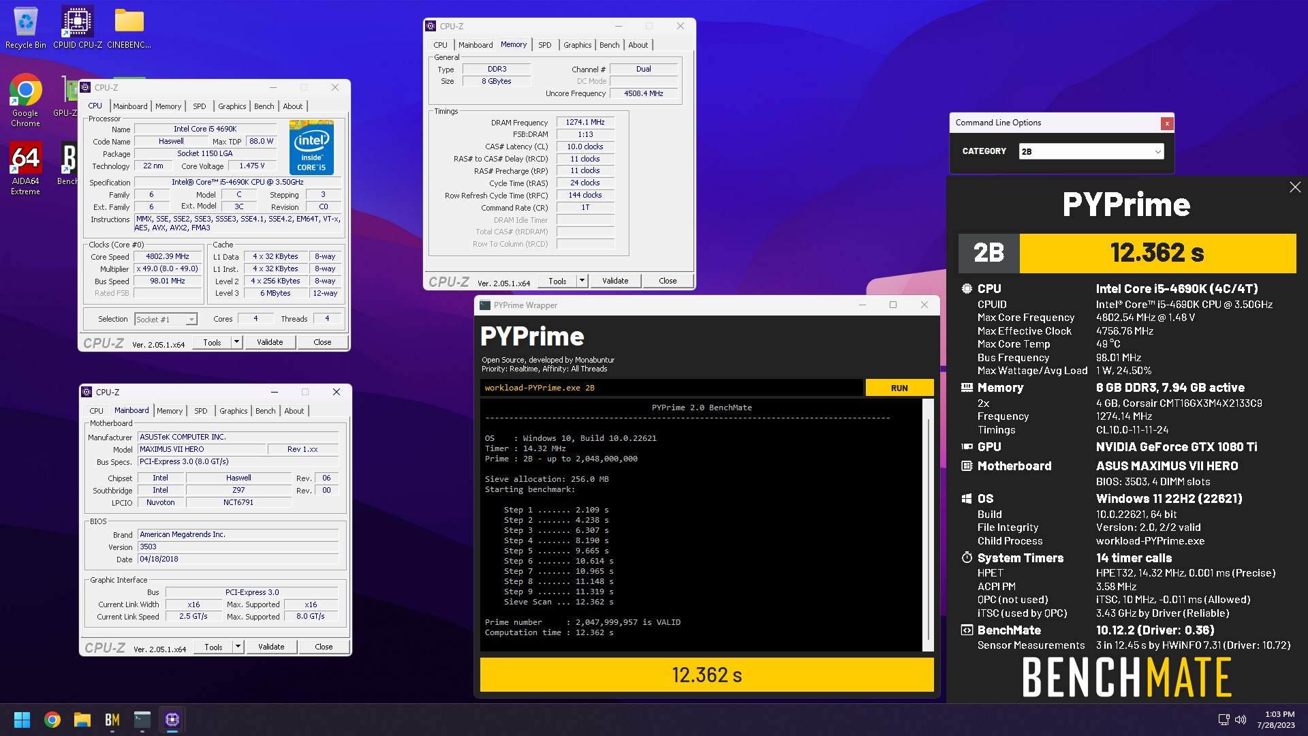1308x736 pixels.
Task: Launch AIDA64 Extreme desktop icon
Action: pos(26,168)
